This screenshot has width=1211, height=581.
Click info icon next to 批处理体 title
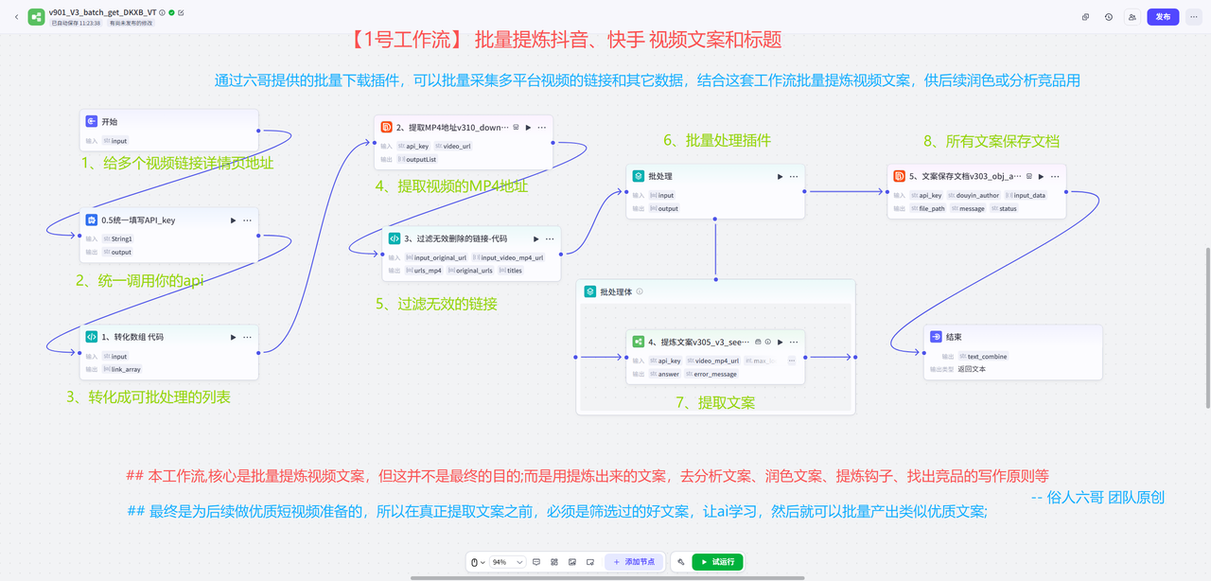(x=640, y=291)
